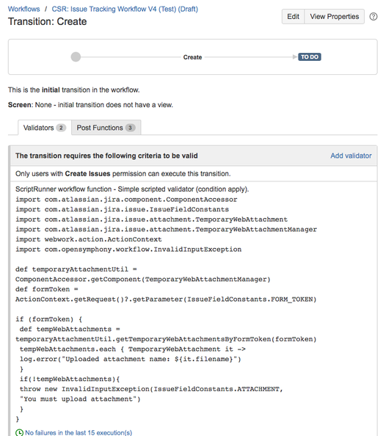Click the Post Functions count badge

[130, 128]
